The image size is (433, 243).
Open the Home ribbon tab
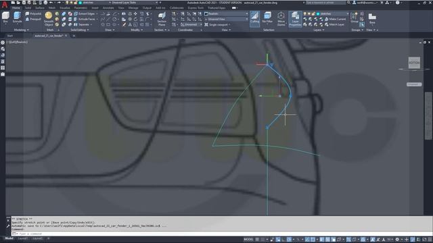tap(16, 7)
